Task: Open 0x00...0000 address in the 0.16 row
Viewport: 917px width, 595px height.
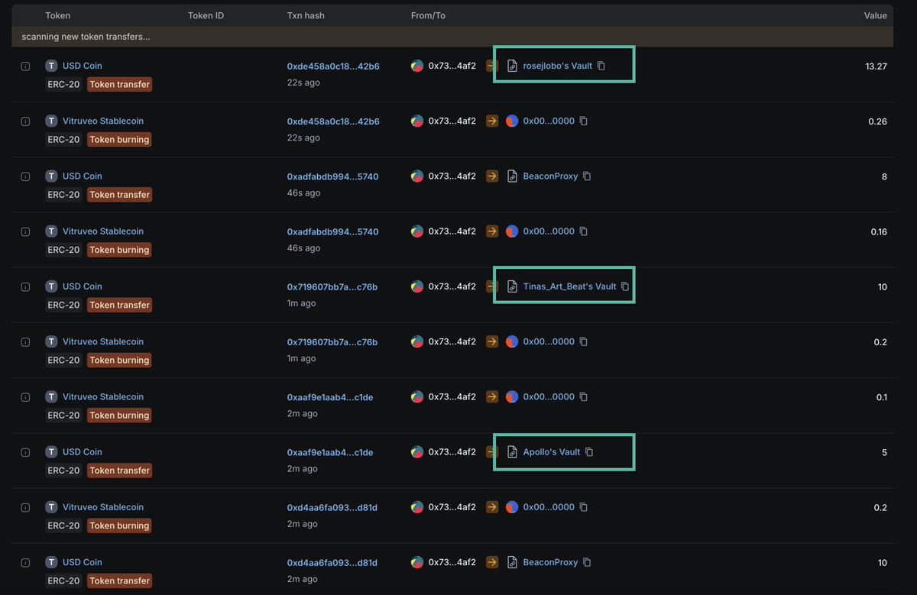Action: pyautogui.click(x=549, y=231)
